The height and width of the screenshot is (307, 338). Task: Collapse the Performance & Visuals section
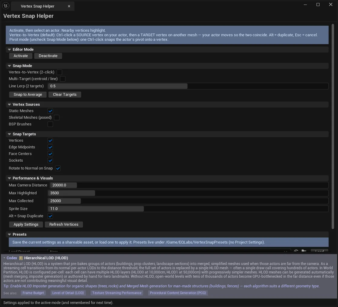(x=9, y=178)
